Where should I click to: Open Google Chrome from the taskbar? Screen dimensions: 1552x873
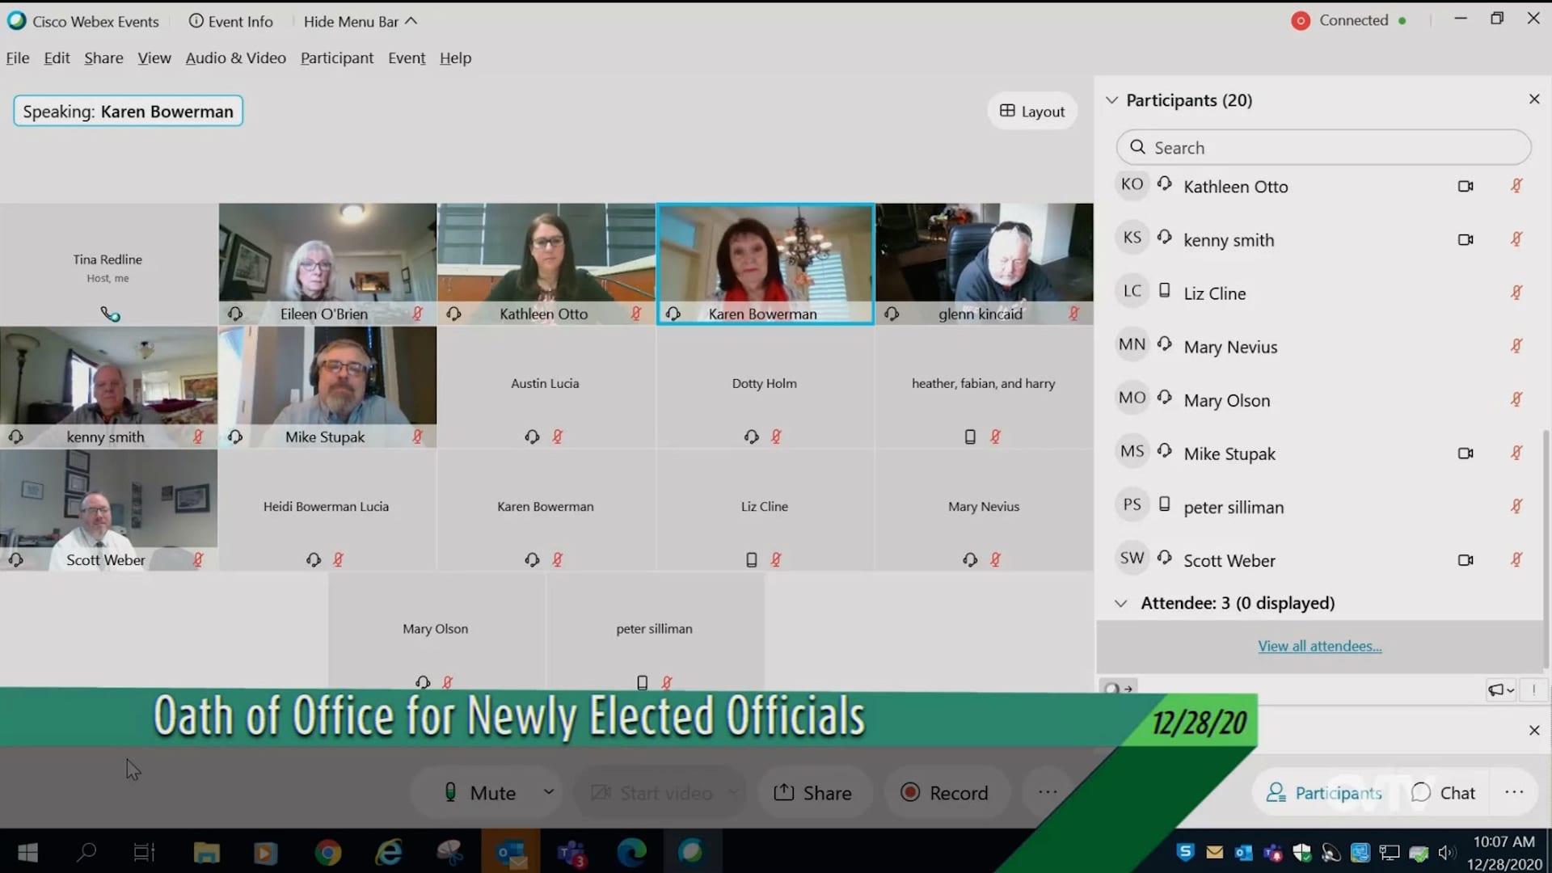coord(327,853)
